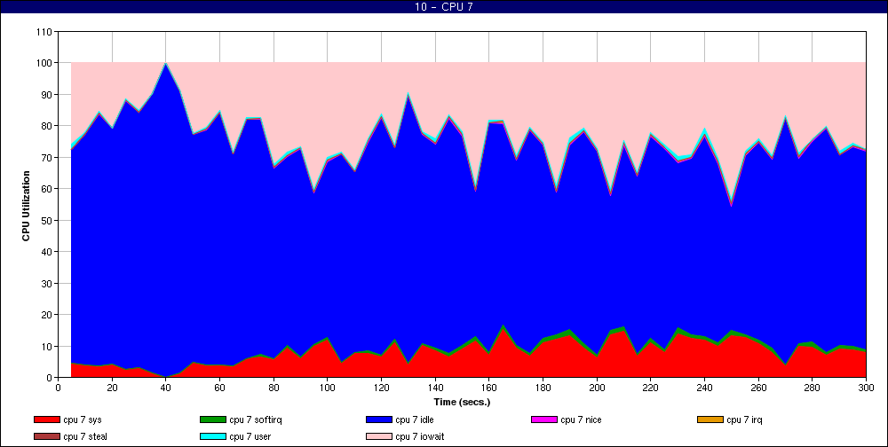The width and height of the screenshot is (888, 447).
Task: Click the x-axis tick label 200
Action: (597, 388)
